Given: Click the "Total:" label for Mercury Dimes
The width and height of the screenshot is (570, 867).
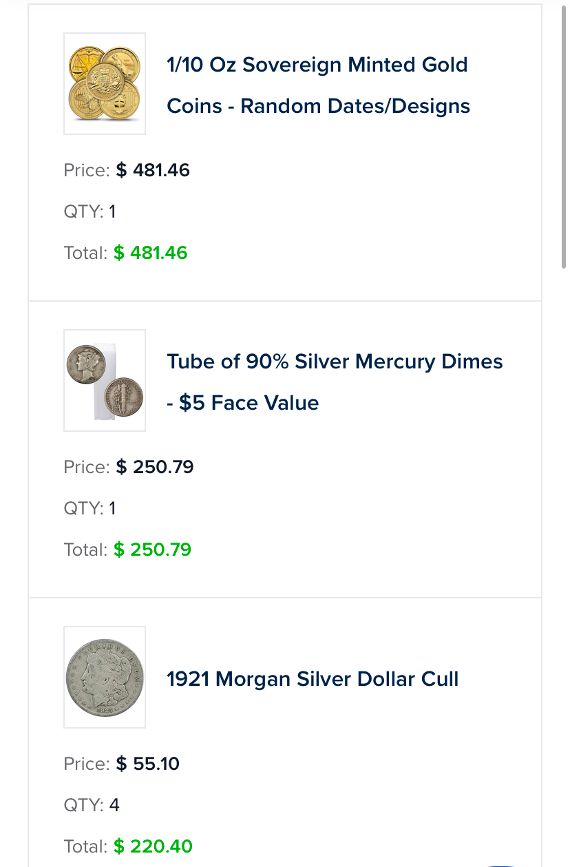Looking at the screenshot, I should 85,550.
